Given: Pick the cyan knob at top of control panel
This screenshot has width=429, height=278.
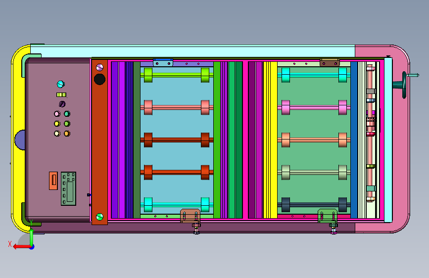Looking at the screenshot, I should pos(61,84).
